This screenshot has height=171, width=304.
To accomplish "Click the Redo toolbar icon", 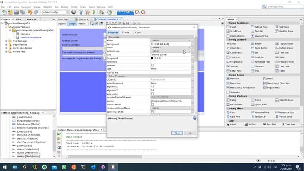I will pyautogui.click(x=36, y=12).
